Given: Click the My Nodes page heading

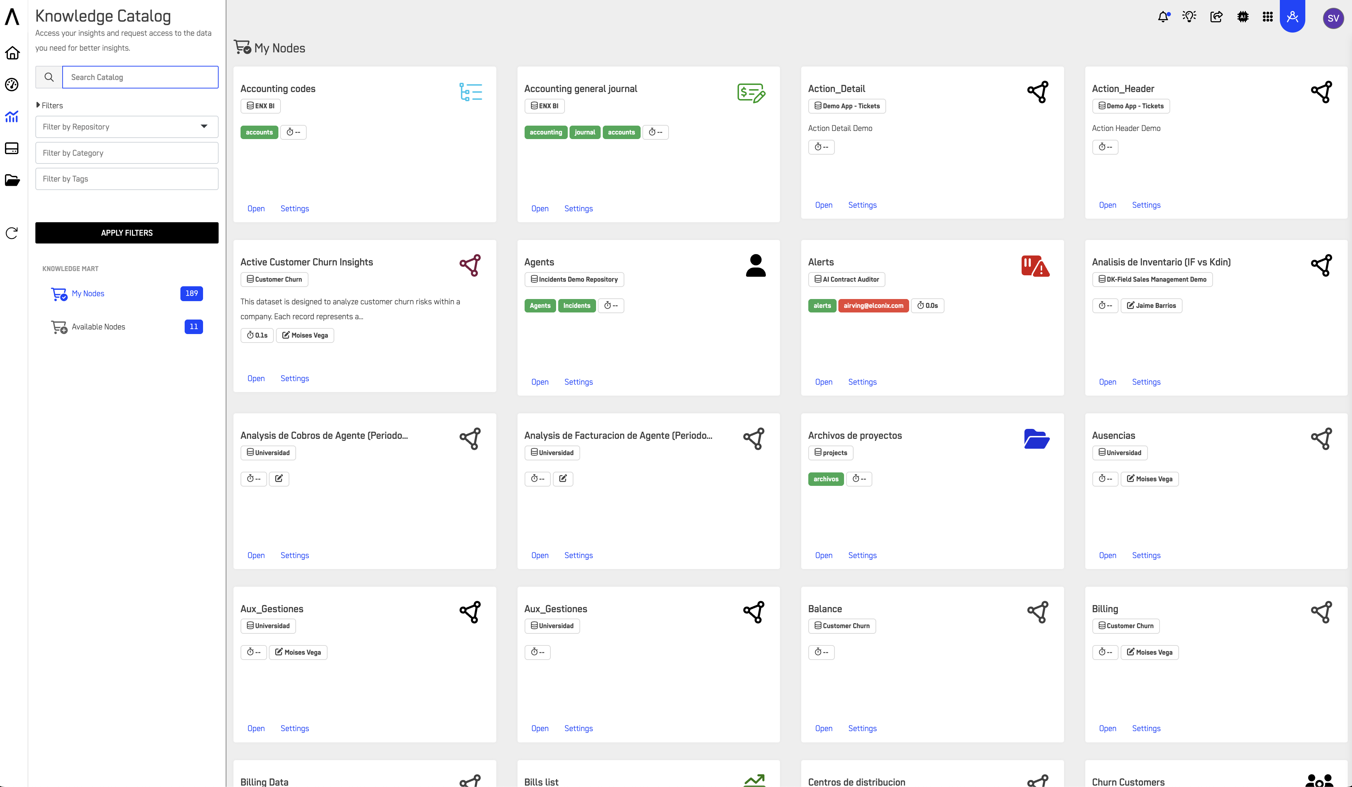Looking at the screenshot, I should click(279, 48).
